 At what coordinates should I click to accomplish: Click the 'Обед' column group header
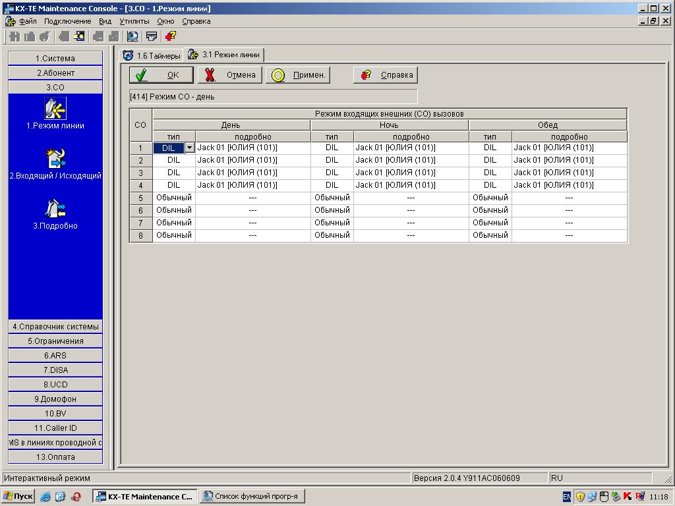(548, 125)
